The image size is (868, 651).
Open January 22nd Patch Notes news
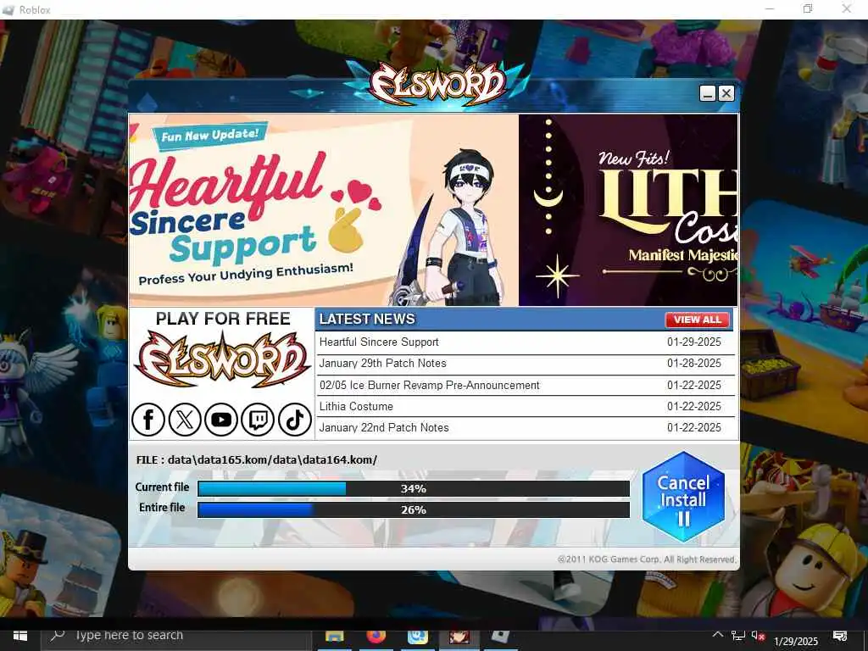(384, 427)
